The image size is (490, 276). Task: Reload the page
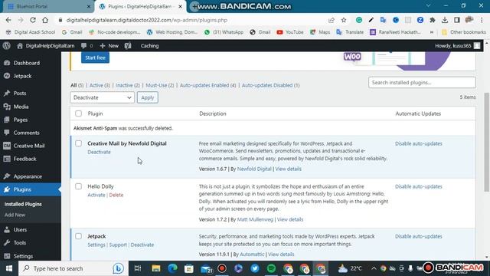pyautogui.click(x=33, y=20)
